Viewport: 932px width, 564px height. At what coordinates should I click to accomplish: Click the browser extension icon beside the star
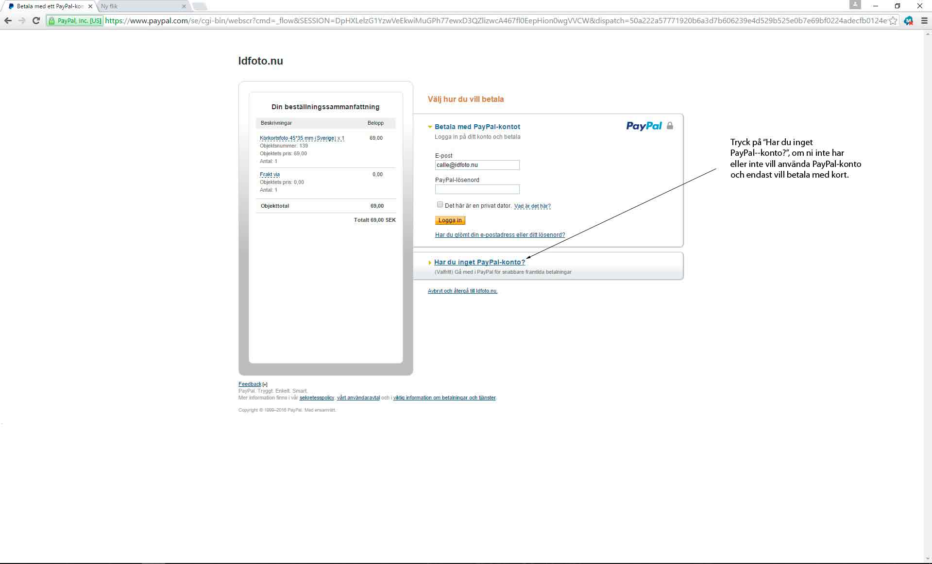[x=908, y=21]
